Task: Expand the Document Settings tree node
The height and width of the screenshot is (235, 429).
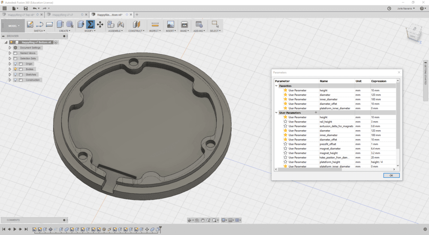Action: (10, 48)
